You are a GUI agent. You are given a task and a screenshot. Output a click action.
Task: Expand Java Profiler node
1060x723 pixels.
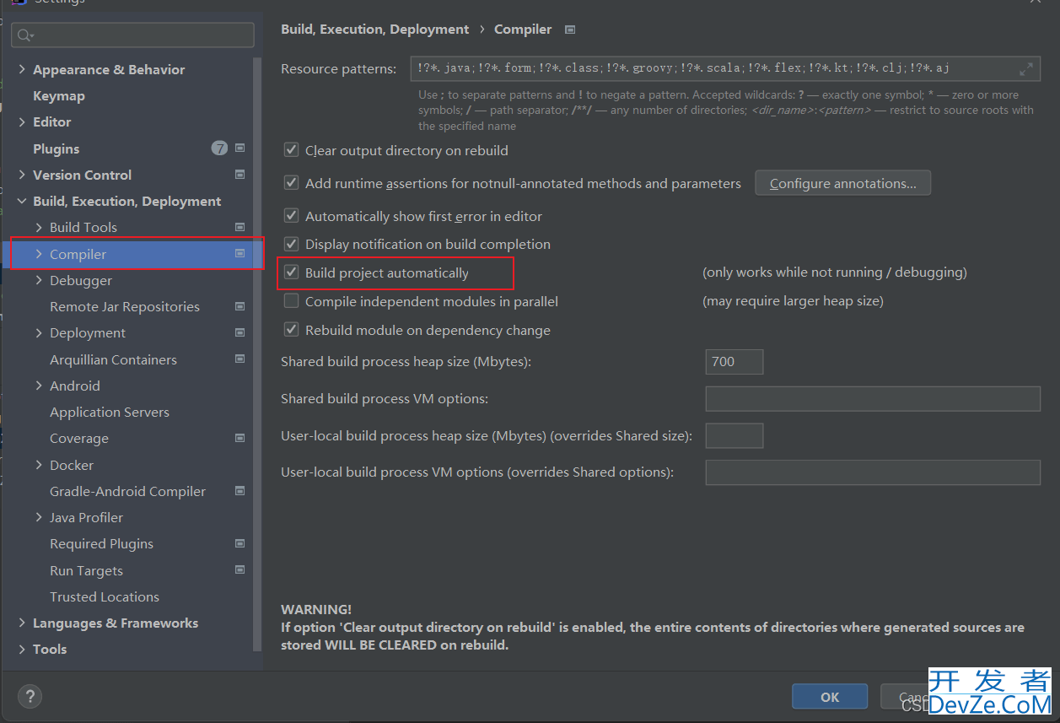[39, 517]
